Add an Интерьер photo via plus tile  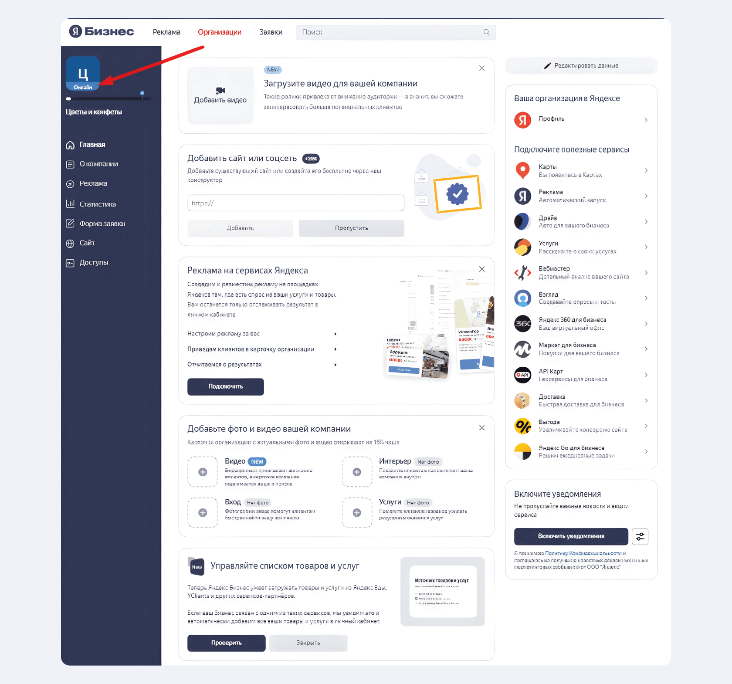coord(357,472)
